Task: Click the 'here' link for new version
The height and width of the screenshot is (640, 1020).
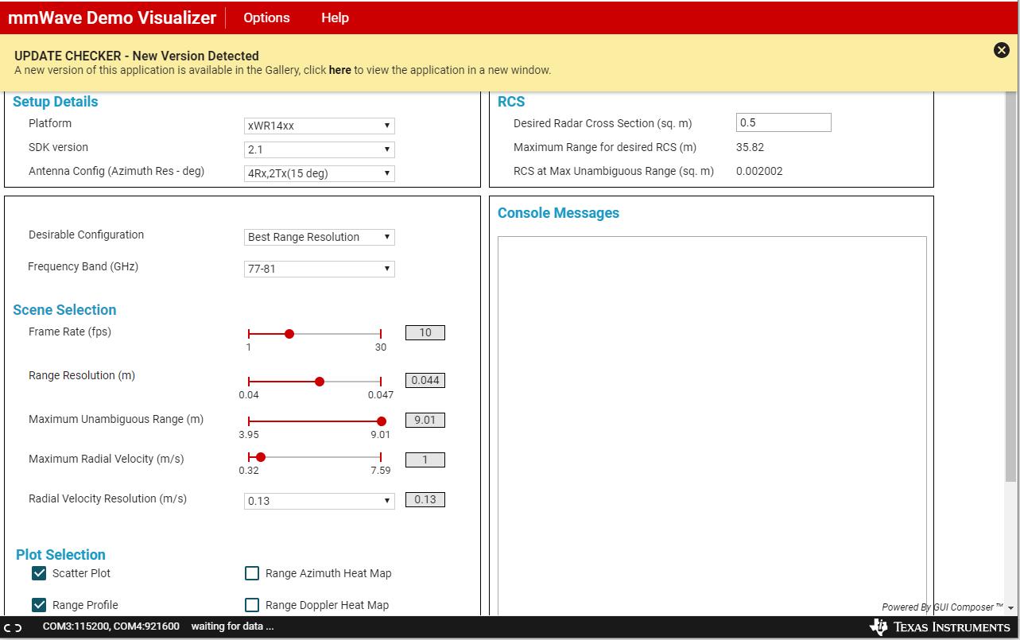Action: (339, 70)
